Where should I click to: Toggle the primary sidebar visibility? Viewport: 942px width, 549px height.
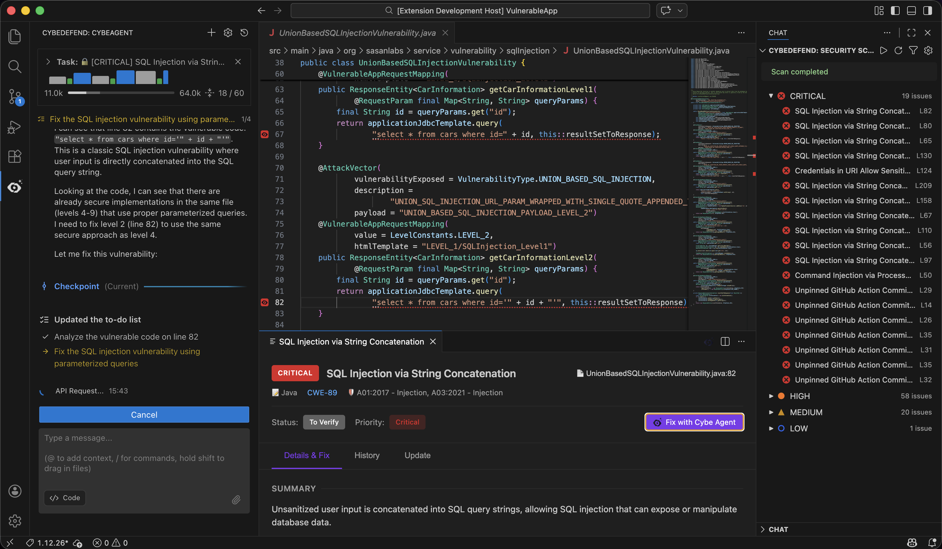pos(895,11)
